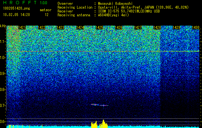The height and width of the screenshot is (128, 202).
Task: Click the version number 1.0.0
Action: (43, 3)
